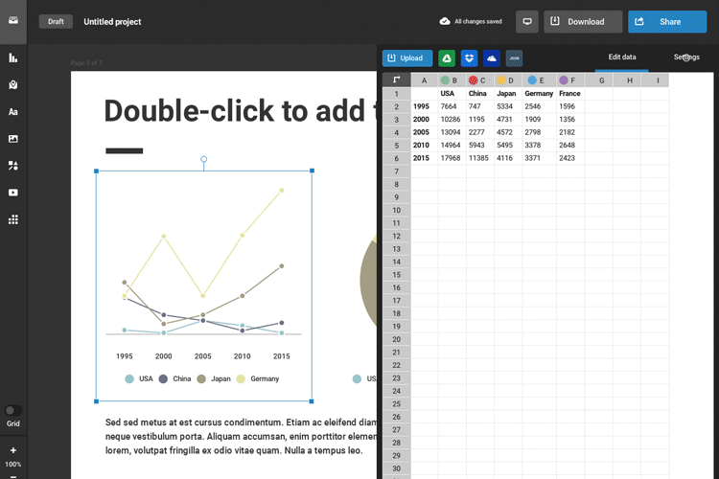
Task: Open the shapes and graphics tool
Action: tap(13, 166)
